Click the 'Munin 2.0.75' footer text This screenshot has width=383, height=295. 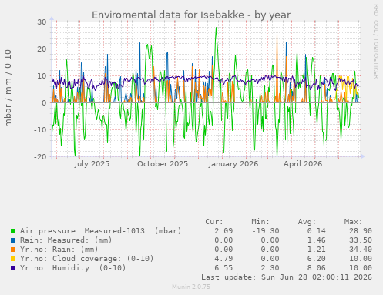(191, 287)
